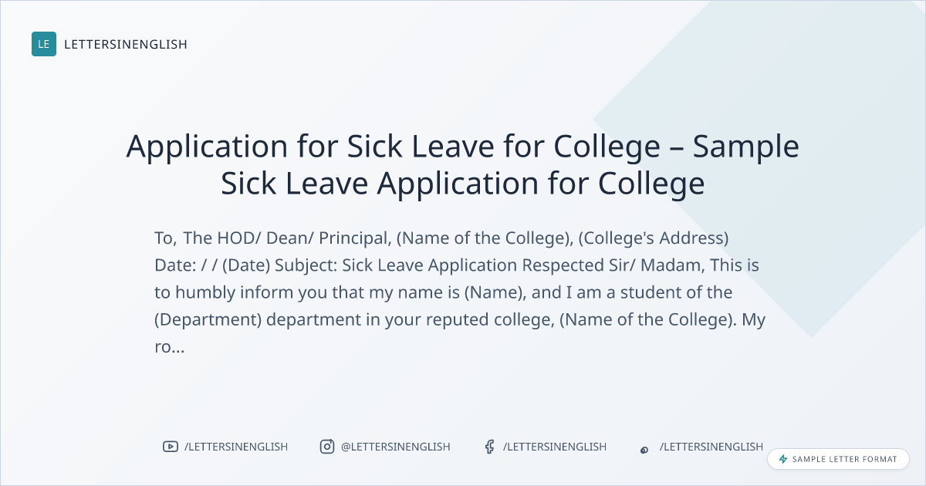Viewport: 926px width, 486px height.
Task: Open the rightmost /LETTERSINENGLISH handle
Action: [711, 447]
